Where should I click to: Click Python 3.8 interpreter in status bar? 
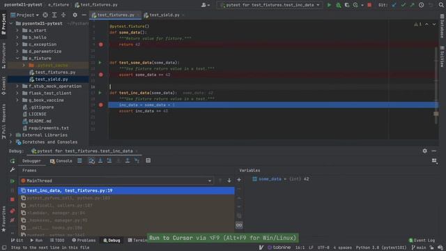point(381,248)
